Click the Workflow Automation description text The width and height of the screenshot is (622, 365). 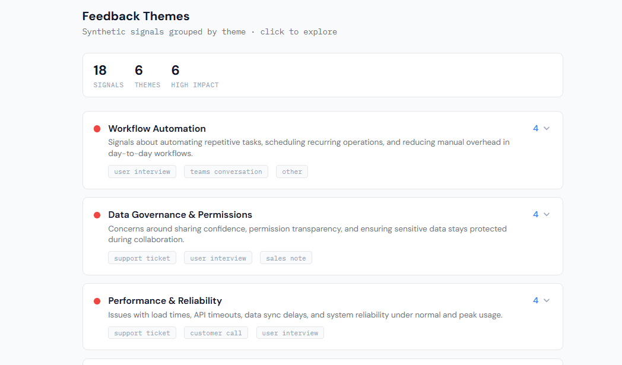coord(309,148)
